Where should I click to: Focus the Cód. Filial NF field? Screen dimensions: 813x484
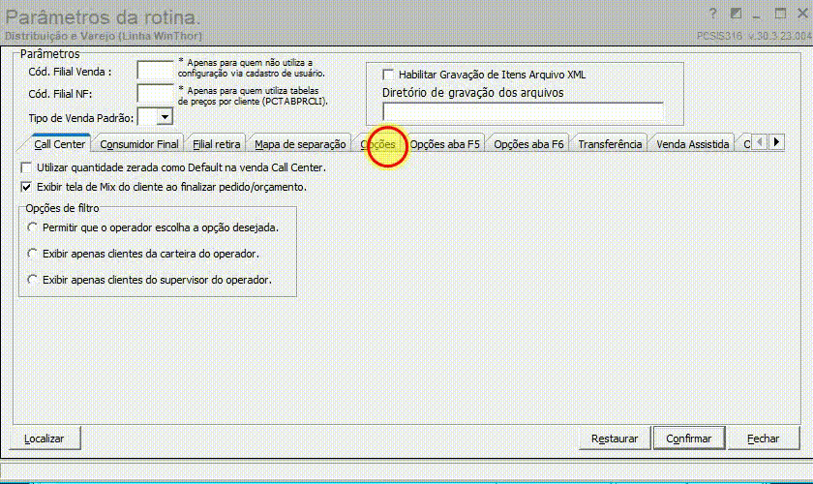tap(155, 93)
